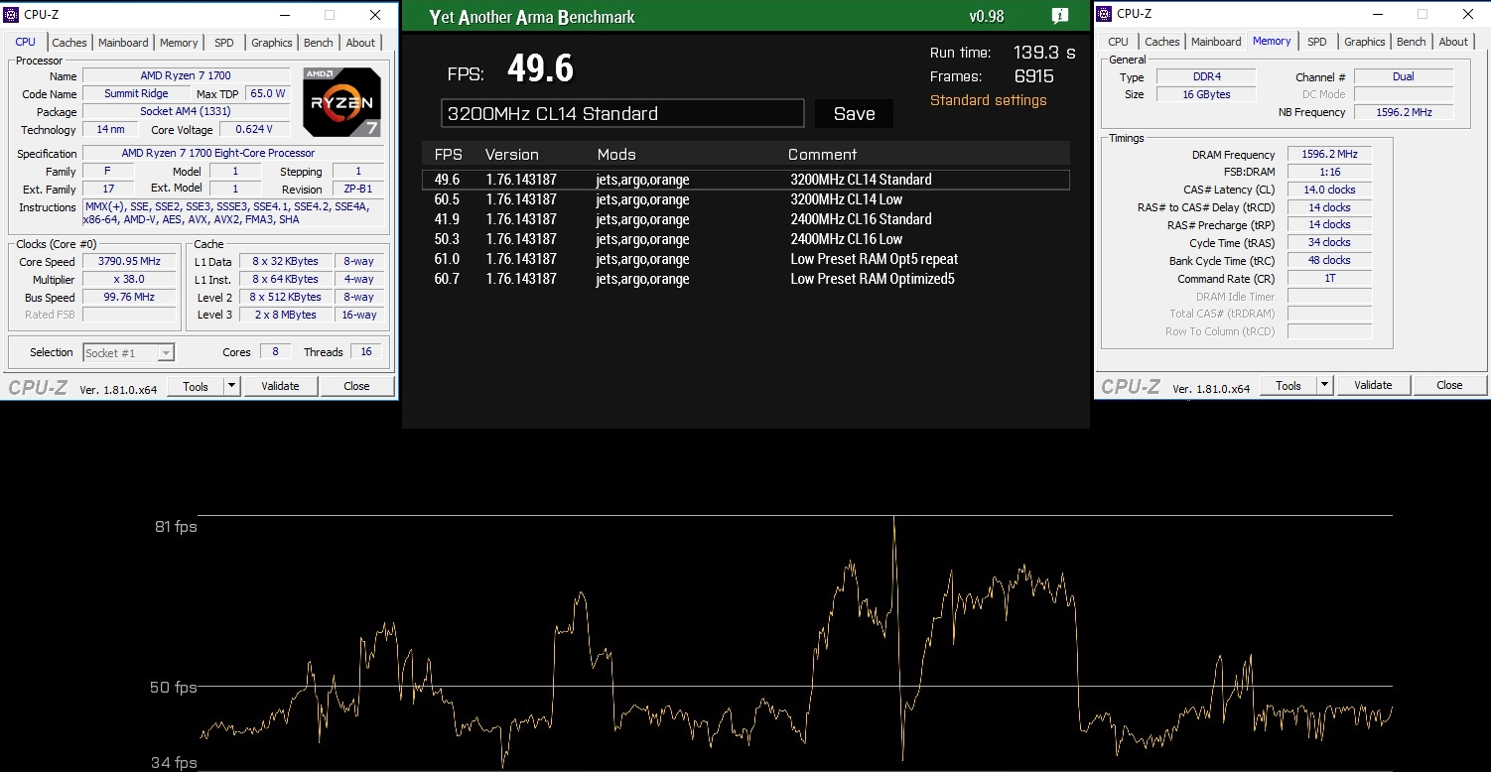Viewport: 1491px width, 772px height.
Task: Click Mods column header in results table
Action: [616, 155]
